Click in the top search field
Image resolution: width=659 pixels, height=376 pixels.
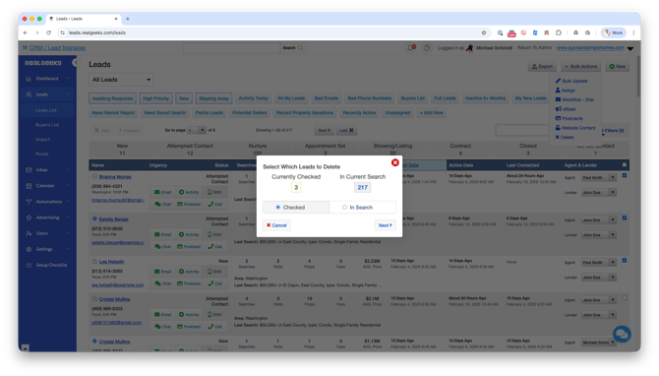point(231,48)
